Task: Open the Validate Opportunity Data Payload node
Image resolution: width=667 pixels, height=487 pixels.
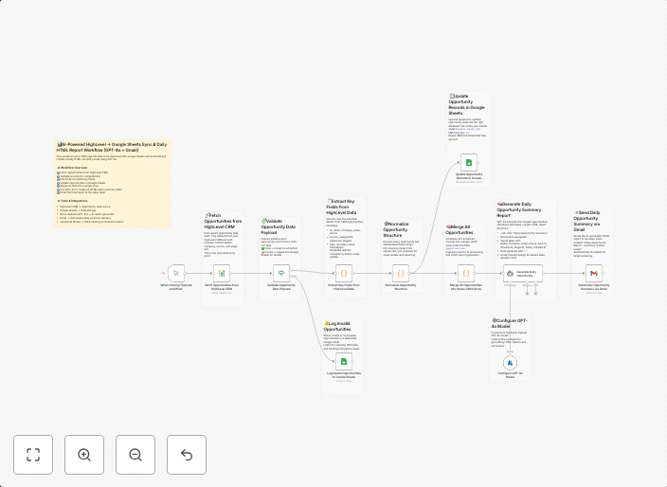Action: click(281, 273)
